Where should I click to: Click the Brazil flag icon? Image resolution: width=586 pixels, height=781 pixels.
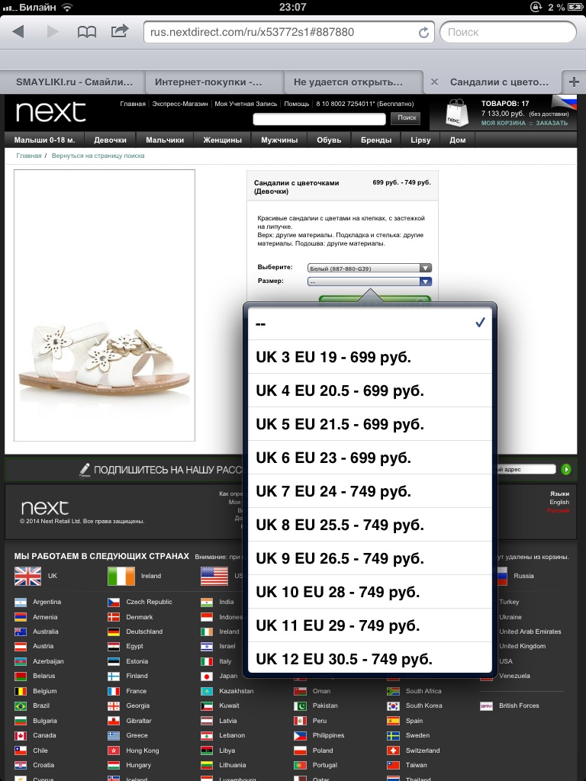[21, 705]
